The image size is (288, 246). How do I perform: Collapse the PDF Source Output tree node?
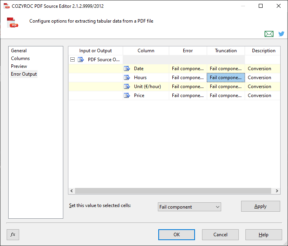pos(72,60)
